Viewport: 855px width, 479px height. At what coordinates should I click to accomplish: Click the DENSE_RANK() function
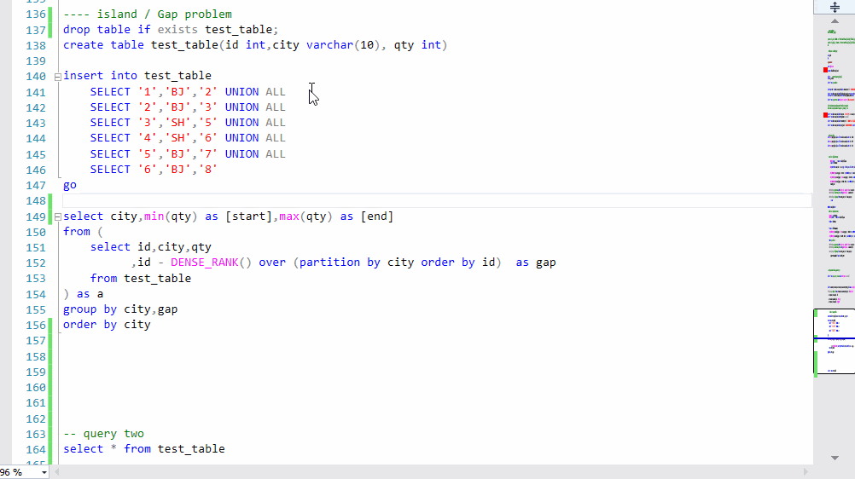211,263
